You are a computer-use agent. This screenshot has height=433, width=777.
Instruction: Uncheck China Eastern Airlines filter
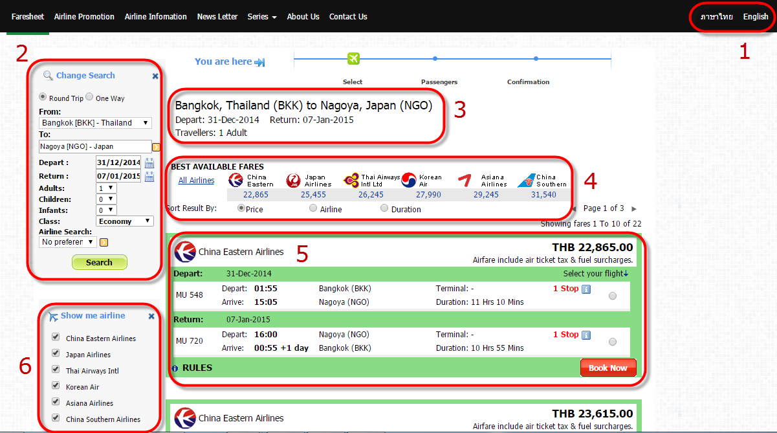56,337
